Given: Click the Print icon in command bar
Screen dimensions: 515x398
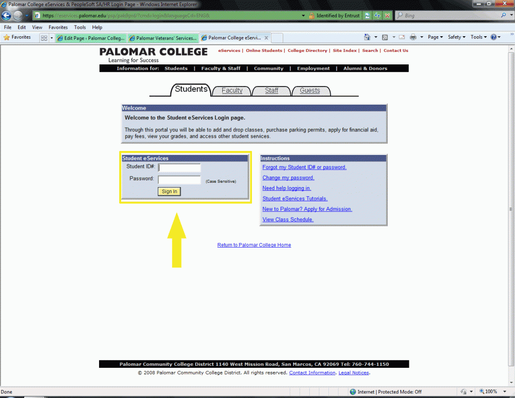Looking at the screenshot, I should point(413,37).
